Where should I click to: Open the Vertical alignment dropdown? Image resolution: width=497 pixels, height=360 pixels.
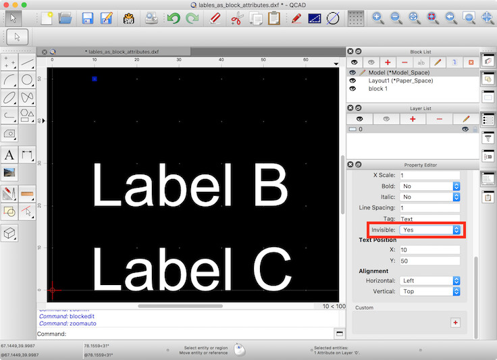tap(429, 292)
